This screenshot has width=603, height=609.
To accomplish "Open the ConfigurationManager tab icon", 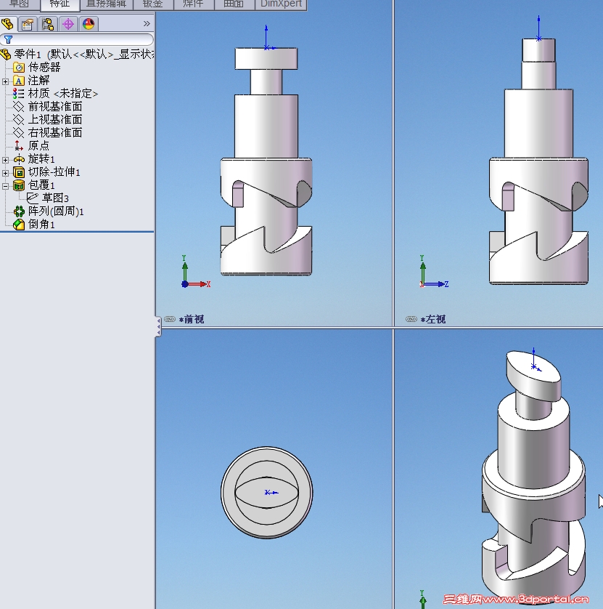I will [48, 24].
